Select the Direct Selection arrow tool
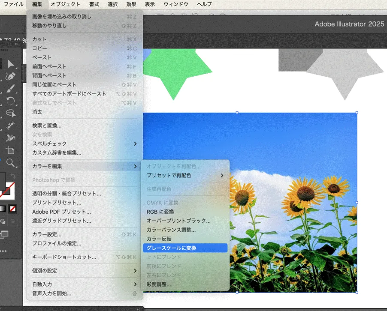The height and width of the screenshot is (311, 387). point(11,64)
